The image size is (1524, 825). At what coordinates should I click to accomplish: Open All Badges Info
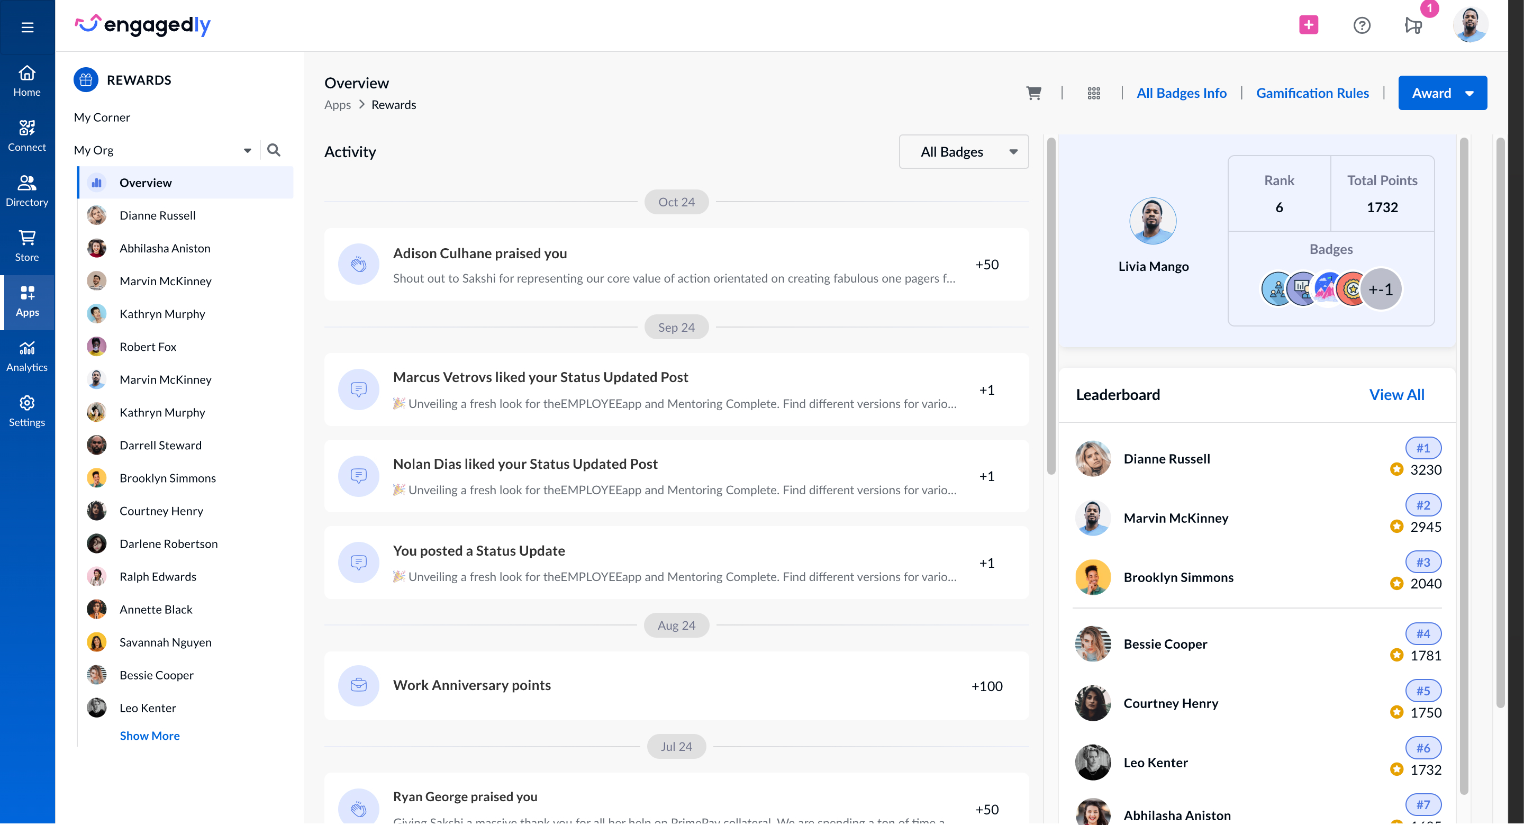1181,93
